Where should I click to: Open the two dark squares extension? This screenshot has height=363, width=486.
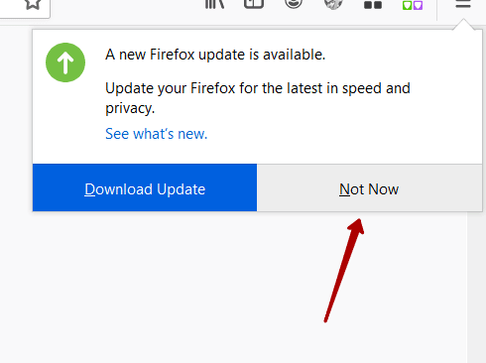pos(373,5)
